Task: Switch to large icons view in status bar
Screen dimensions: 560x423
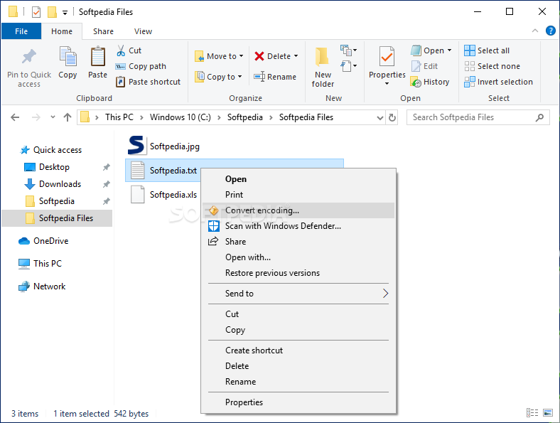Action: (548, 412)
